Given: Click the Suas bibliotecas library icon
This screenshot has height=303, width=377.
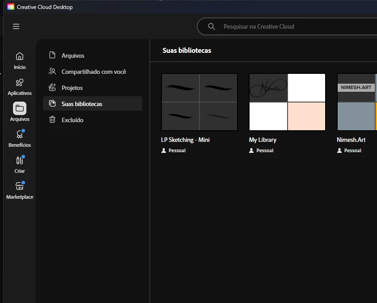Looking at the screenshot, I should click(52, 103).
